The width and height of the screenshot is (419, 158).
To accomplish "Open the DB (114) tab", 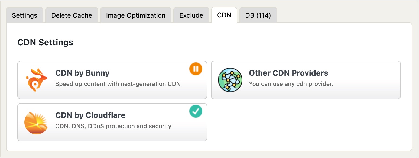I will (258, 15).
